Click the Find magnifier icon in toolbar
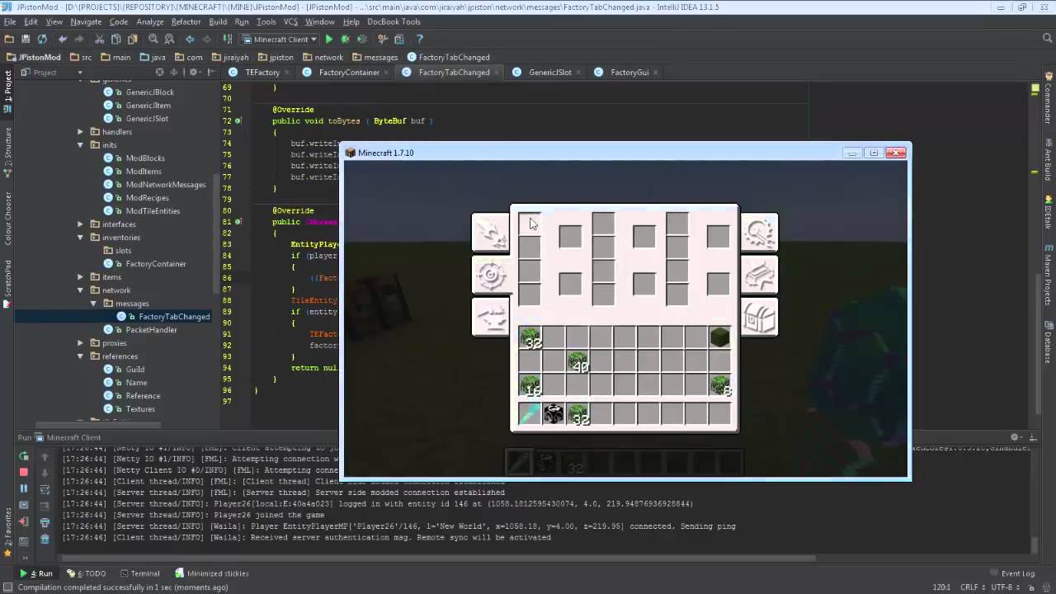Viewport: 1056px width, 594px height. pos(153,39)
